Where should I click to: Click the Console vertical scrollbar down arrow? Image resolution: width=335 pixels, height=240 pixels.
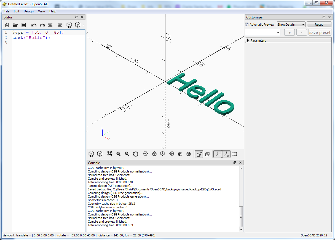coord(242,230)
